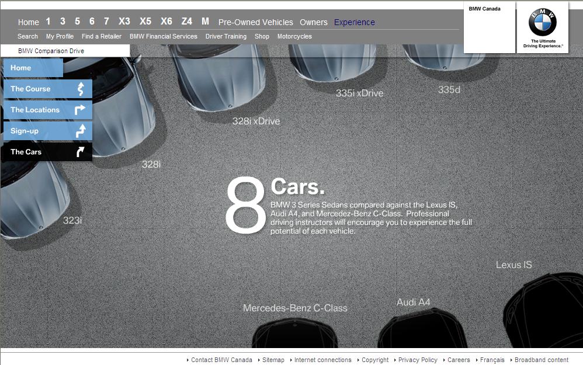Open the 7 Series menu item
The width and height of the screenshot is (583, 365).
(x=106, y=22)
